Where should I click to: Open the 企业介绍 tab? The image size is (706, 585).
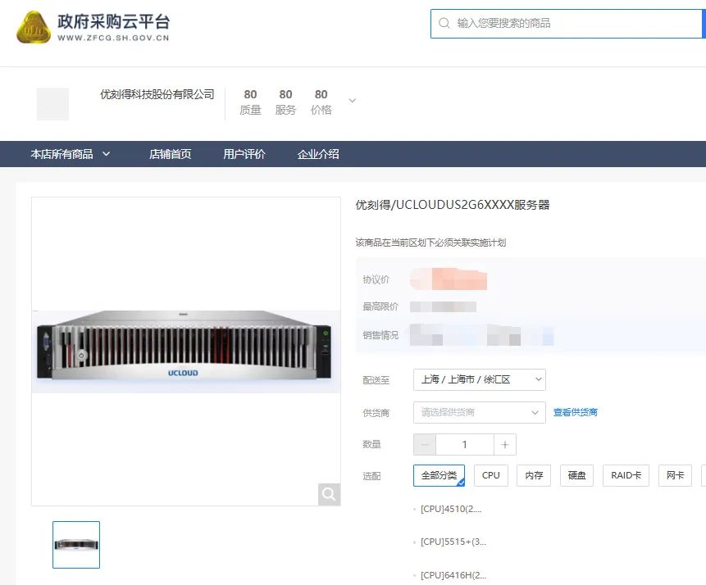pos(318,154)
